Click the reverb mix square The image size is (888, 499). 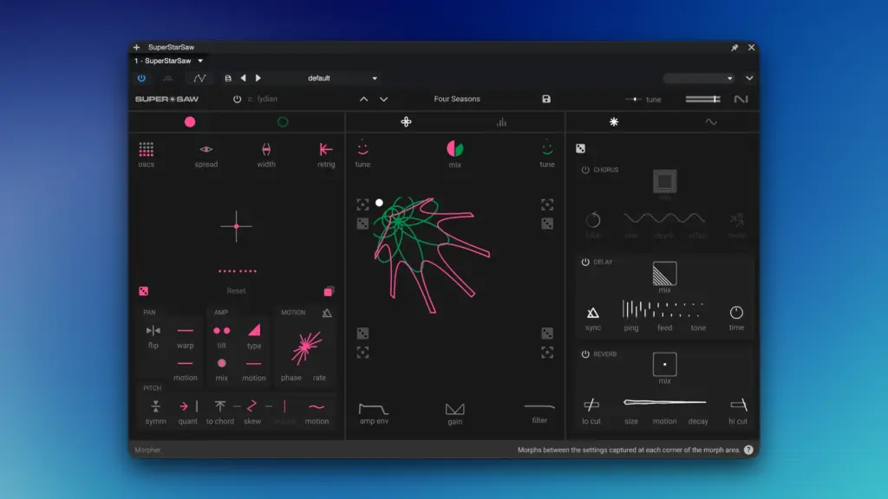[664, 365]
